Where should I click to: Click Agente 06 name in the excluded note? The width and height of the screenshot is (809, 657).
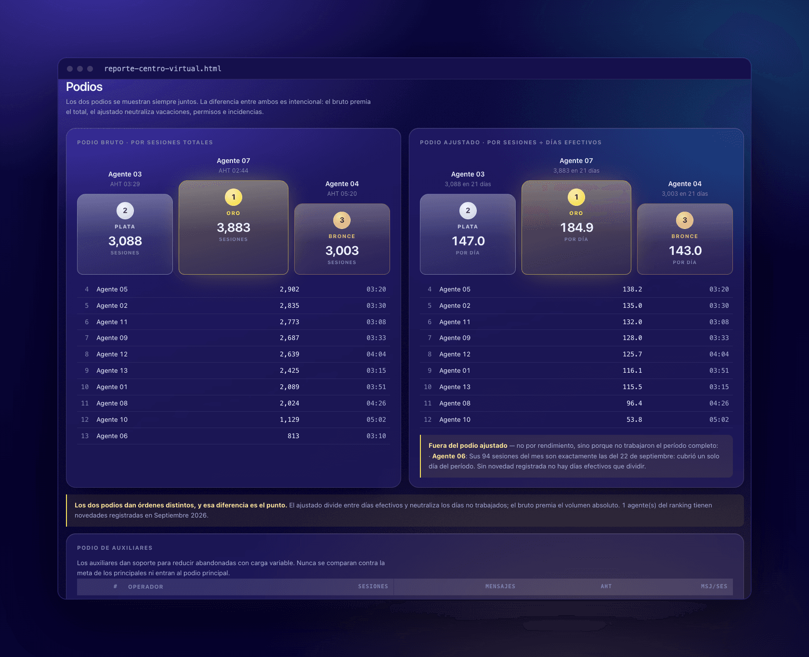pos(449,456)
